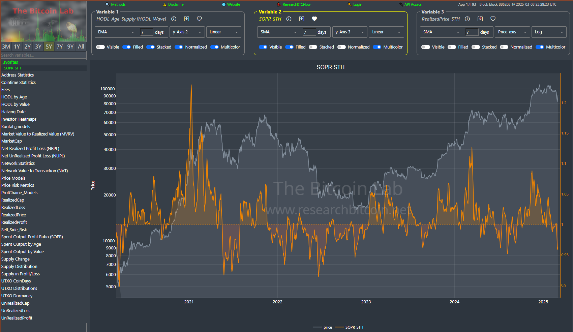Enable the Visible toggle for Variable 3
The height and width of the screenshot is (332, 573).
click(x=426, y=47)
